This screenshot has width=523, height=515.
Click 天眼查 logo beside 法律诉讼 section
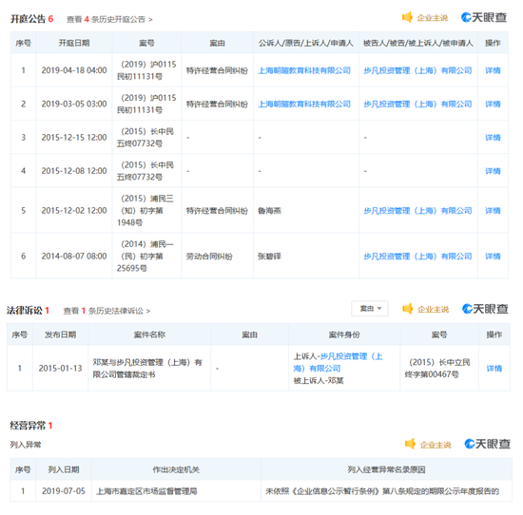pos(485,309)
